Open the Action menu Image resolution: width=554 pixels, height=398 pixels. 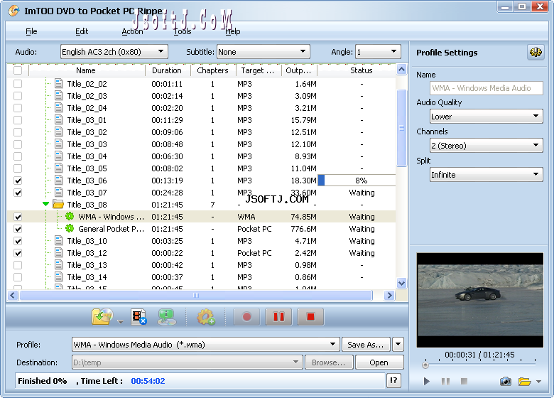point(132,31)
